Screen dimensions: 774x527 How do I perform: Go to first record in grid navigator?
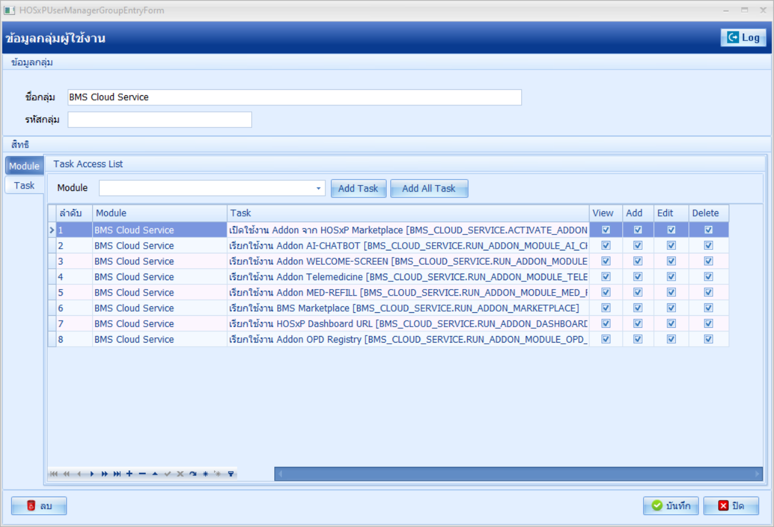pos(54,474)
